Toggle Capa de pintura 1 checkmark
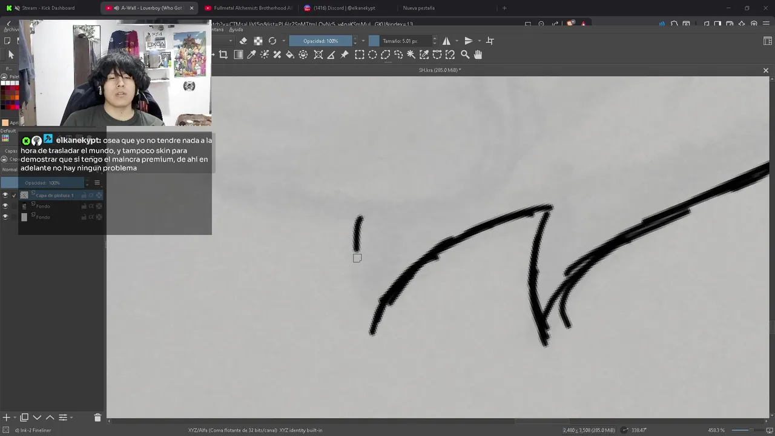 pyautogui.click(x=14, y=195)
